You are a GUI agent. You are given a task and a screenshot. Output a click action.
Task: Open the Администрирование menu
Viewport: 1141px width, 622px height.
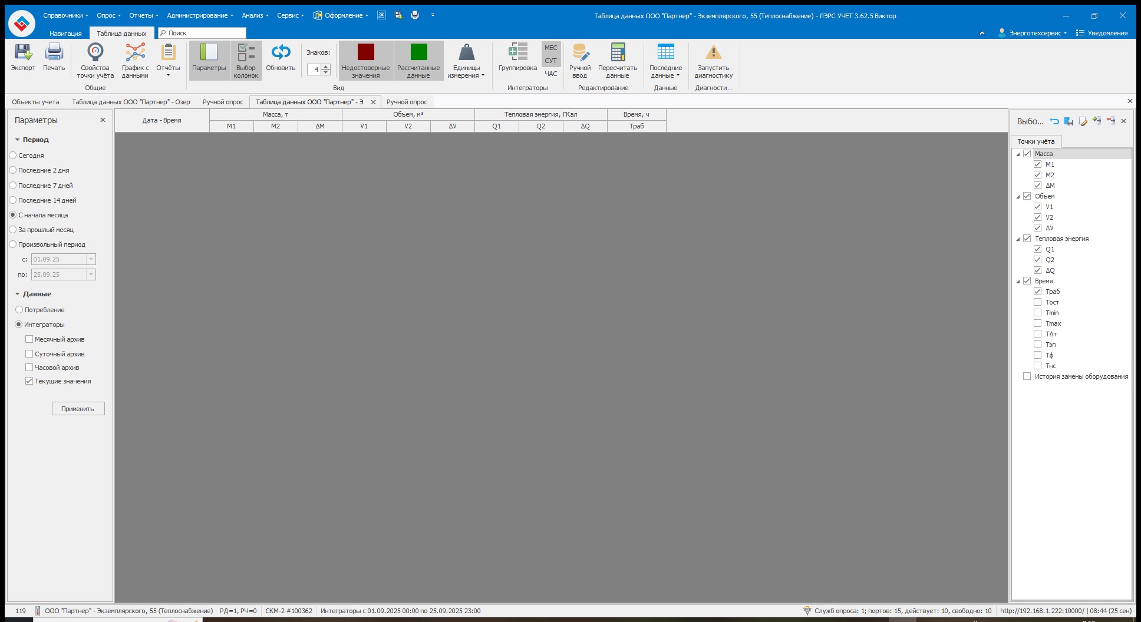pos(199,15)
